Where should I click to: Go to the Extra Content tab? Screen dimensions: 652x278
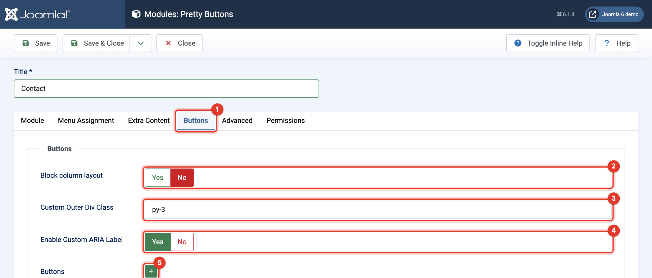pos(149,120)
